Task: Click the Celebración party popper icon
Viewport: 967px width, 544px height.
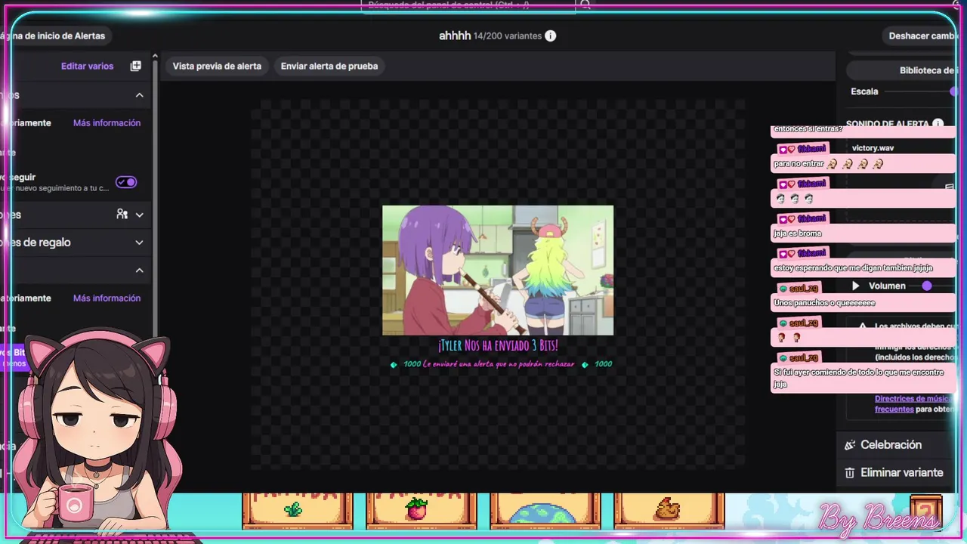Action: [850, 445]
